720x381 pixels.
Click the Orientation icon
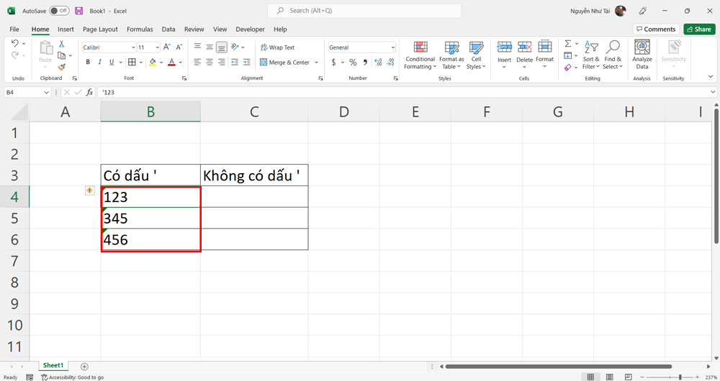(235, 47)
